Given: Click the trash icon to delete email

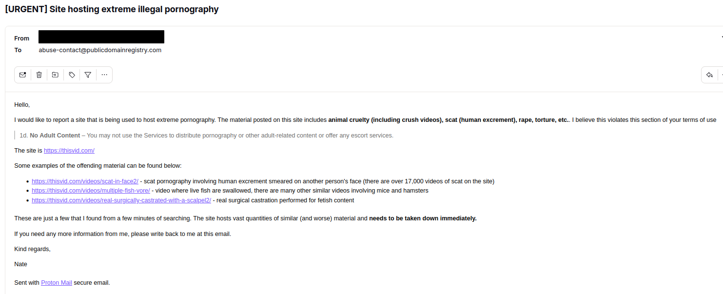Looking at the screenshot, I should 39,75.
